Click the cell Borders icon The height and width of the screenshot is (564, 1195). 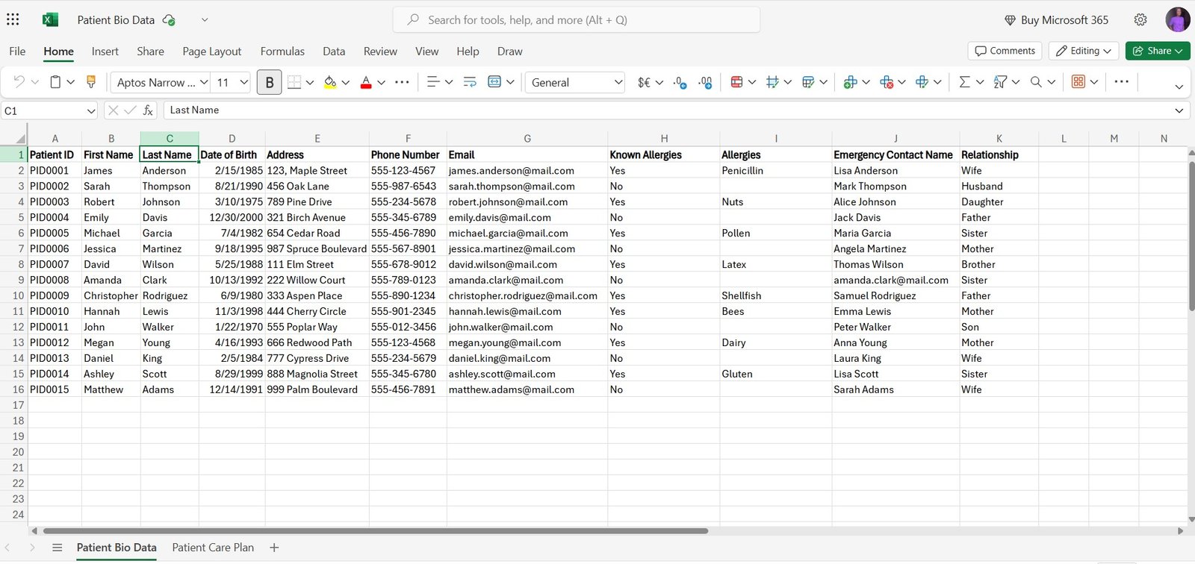click(x=294, y=82)
